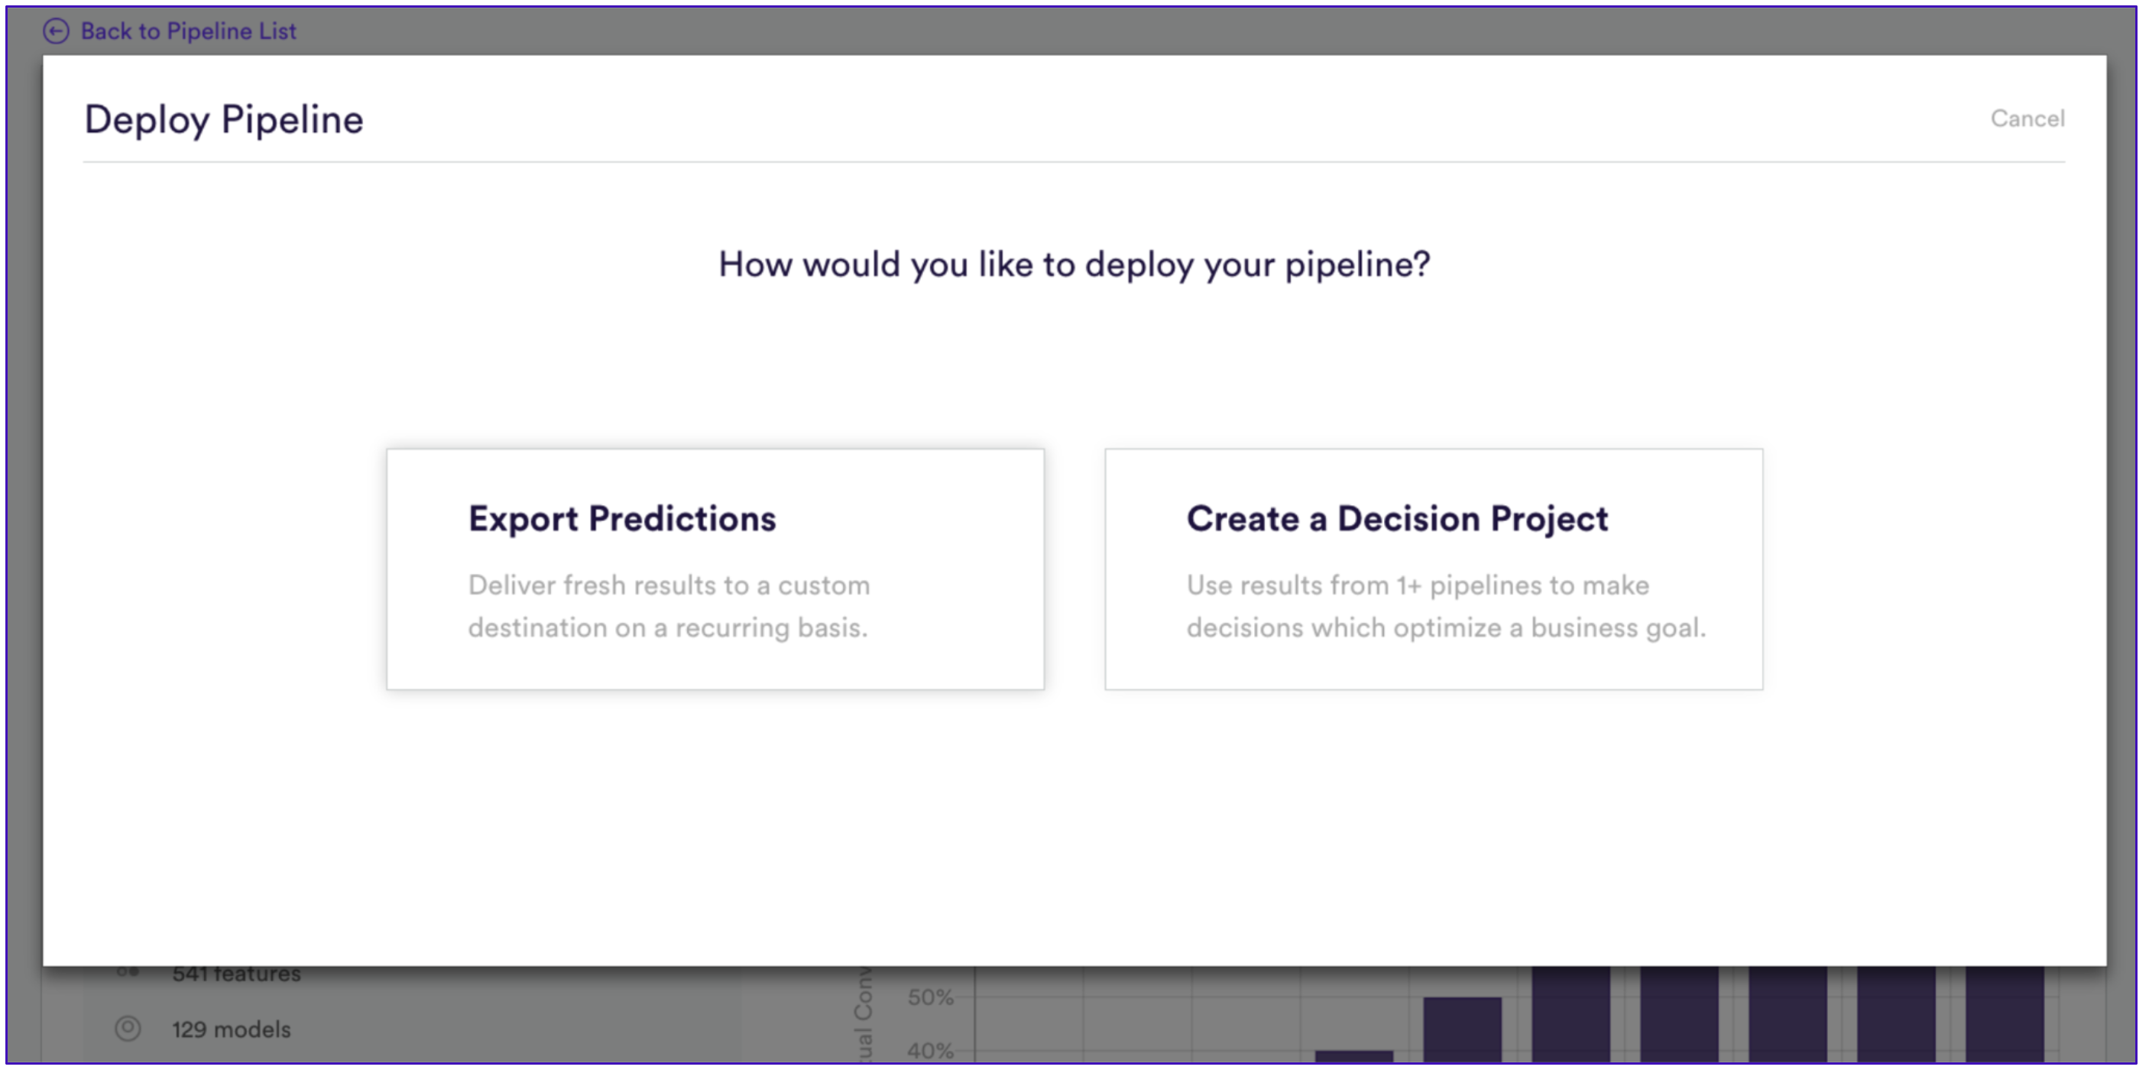The height and width of the screenshot is (1070, 2149).
Task: Click the 50% axis label on chart
Action: tap(929, 997)
